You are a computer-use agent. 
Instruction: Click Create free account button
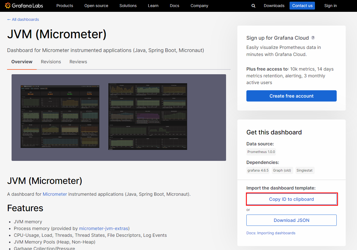291,96
